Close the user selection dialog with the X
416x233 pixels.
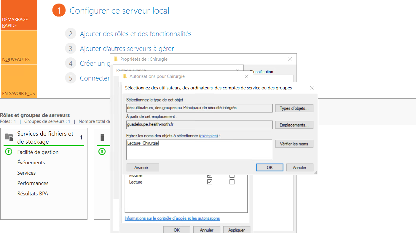[311, 88]
